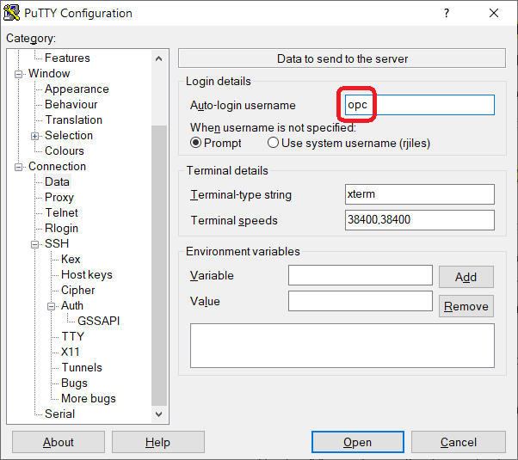The height and width of the screenshot is (460, 518).
Task: Open the Behaviour category
Action: [71, 104]
